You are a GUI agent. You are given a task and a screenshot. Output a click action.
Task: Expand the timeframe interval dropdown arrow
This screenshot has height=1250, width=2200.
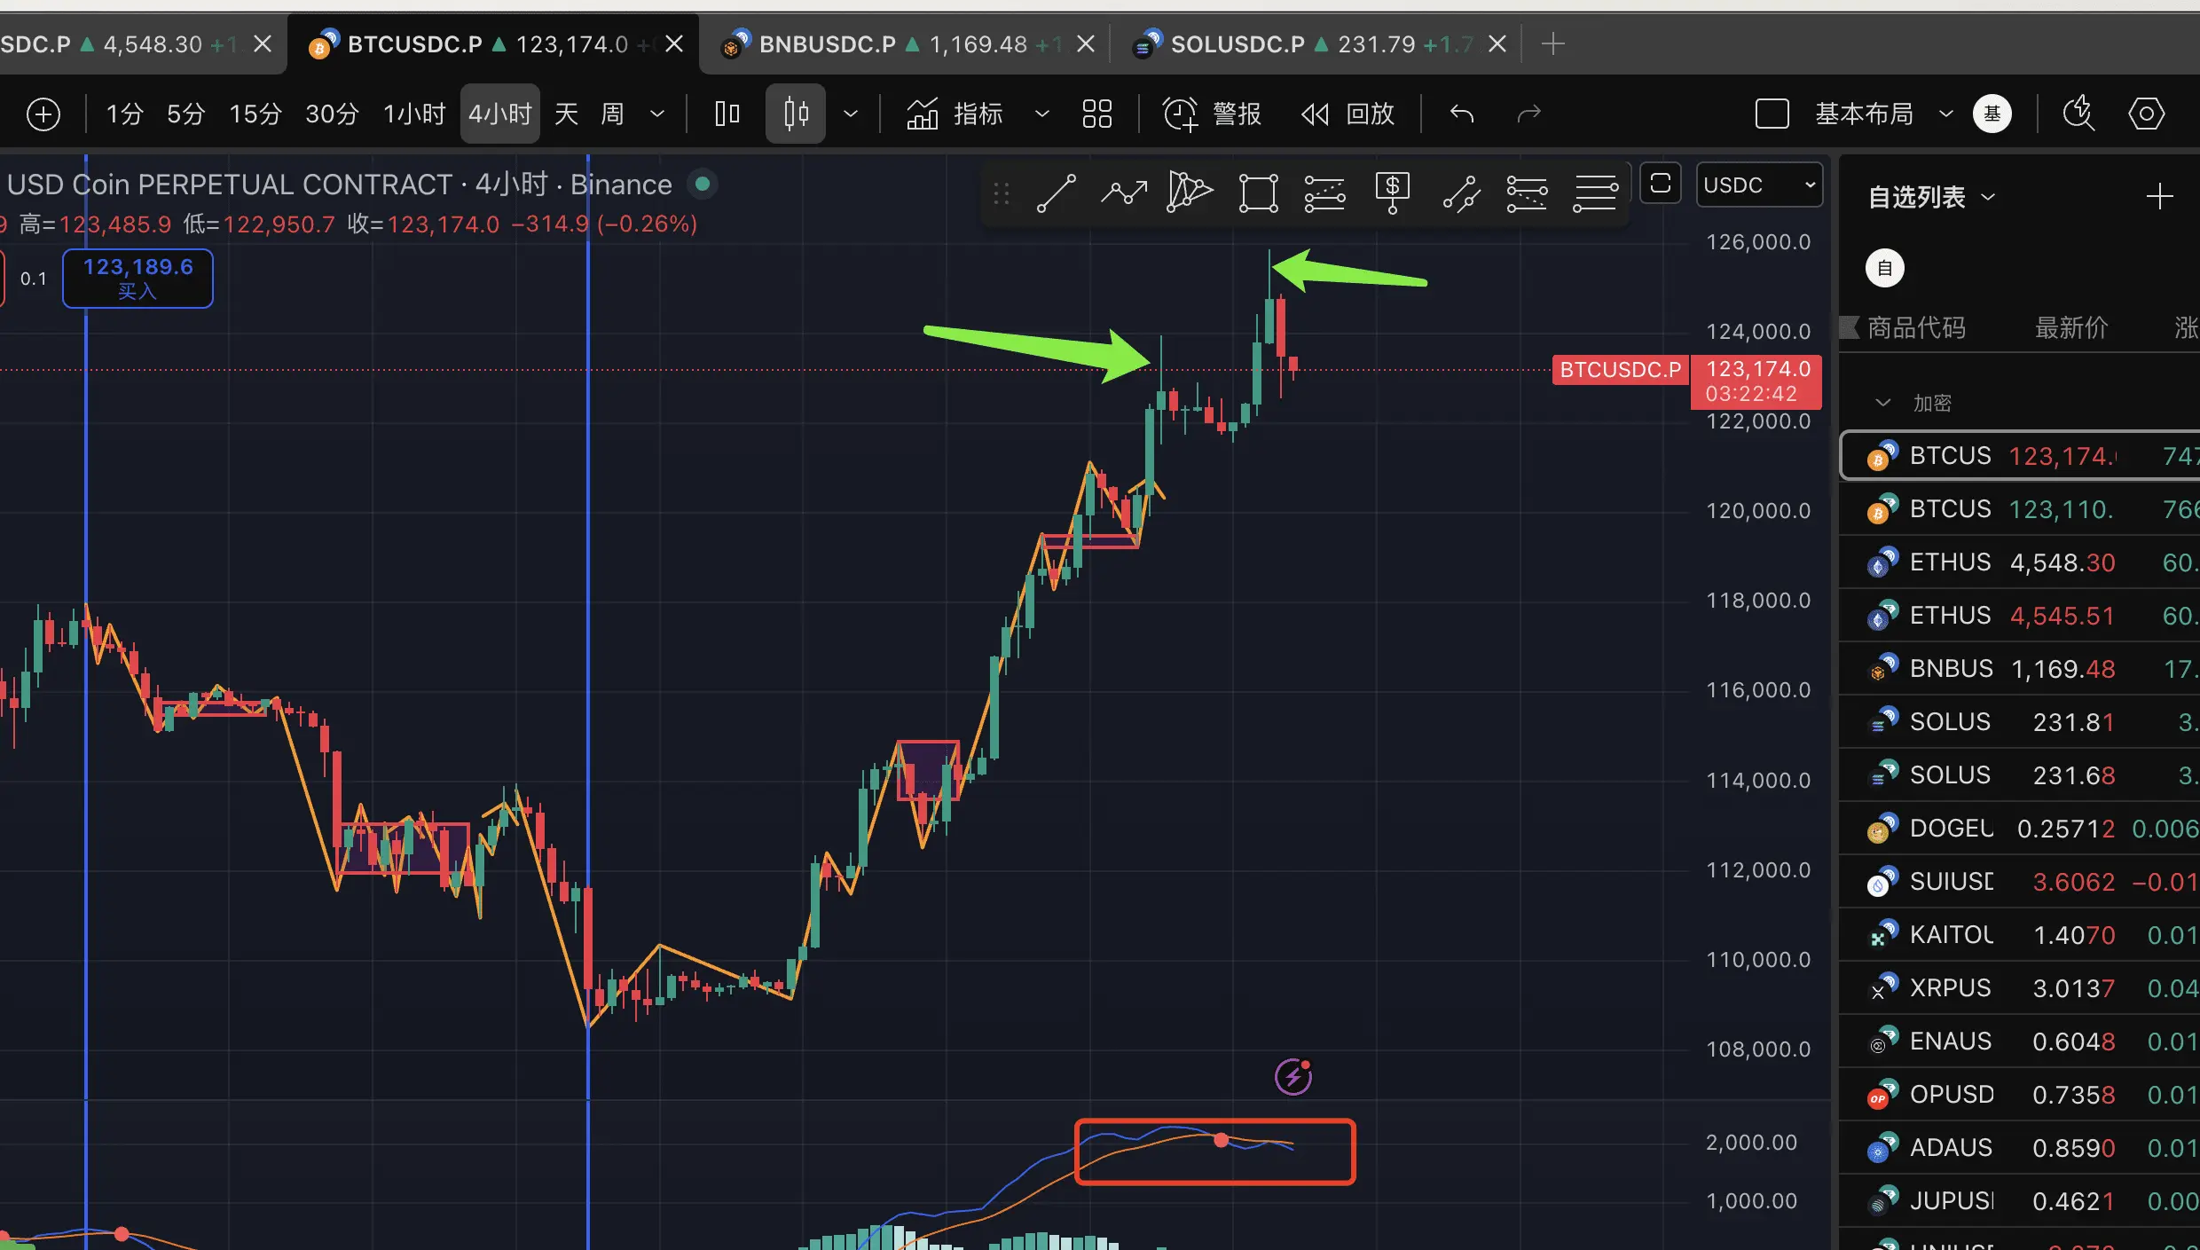tap(657, 114)
